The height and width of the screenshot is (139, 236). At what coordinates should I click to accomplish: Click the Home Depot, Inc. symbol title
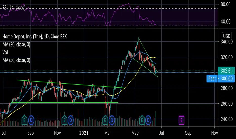[34, 36]
